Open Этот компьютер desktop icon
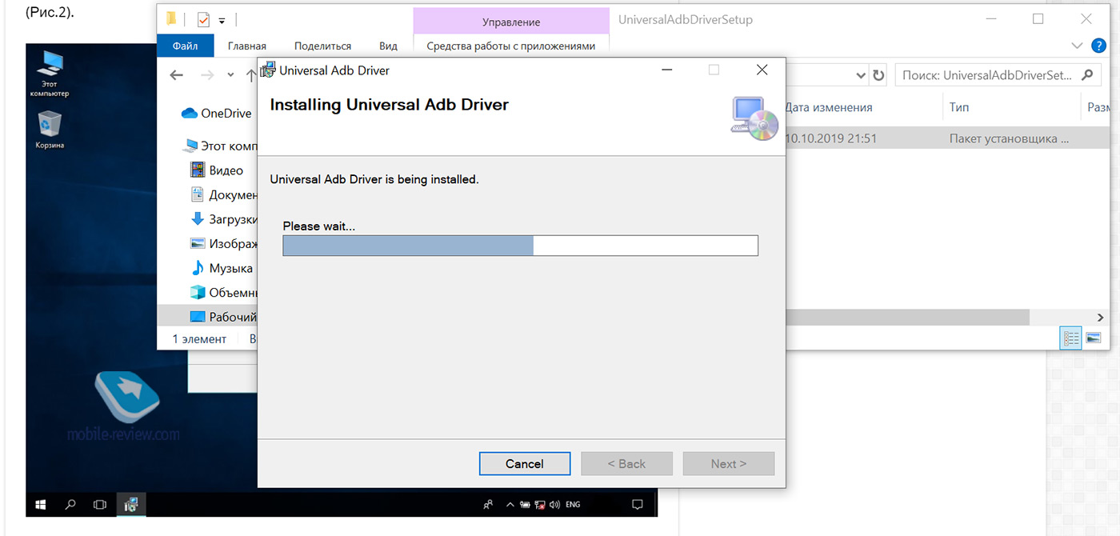 [x=50, y=74]
